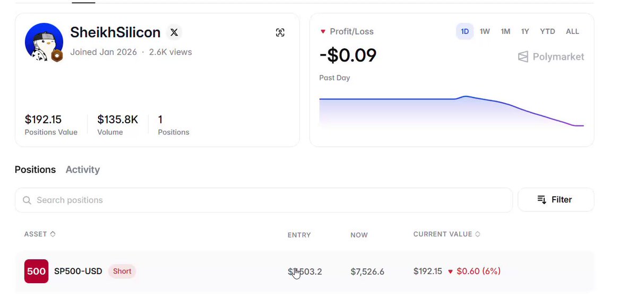Image resolution: width=637 pixels, height=298 pixels.
Task: Select the 1W timeframe
Action: (485, 31)
